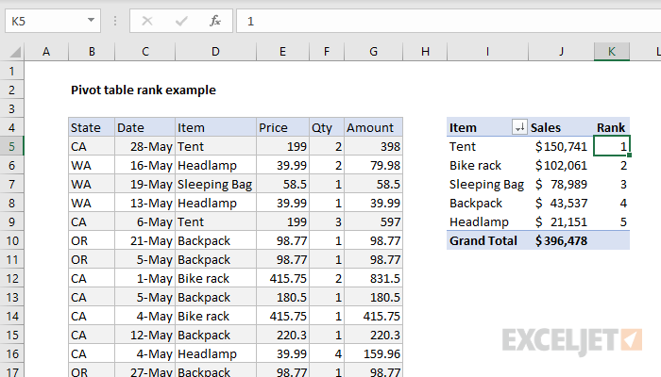
Task: Click the 'Date' header cell
Action: pyautogui.click(x=145, y=127)
